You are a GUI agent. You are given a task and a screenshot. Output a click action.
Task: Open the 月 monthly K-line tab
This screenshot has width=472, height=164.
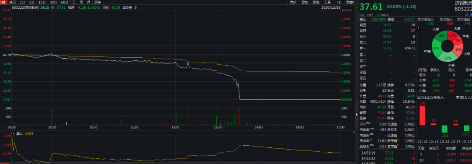(x=88, y=2)
